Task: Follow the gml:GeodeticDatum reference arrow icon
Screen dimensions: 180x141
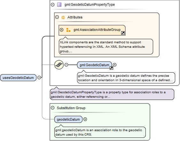Action: pos(111,68)
